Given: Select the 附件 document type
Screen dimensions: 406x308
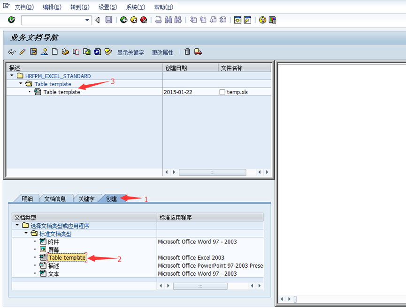Looking at the screenshot, I should (54, 242).
